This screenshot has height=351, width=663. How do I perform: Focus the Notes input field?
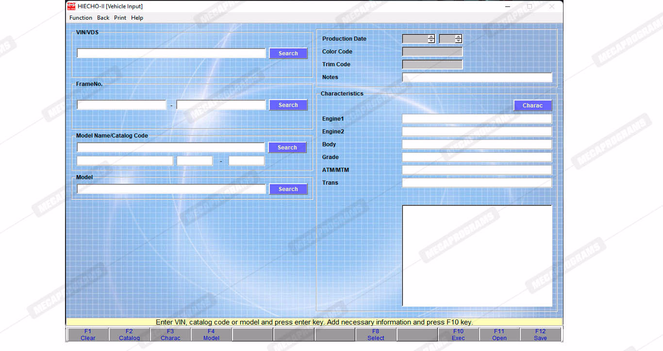(x=477, y=77)
